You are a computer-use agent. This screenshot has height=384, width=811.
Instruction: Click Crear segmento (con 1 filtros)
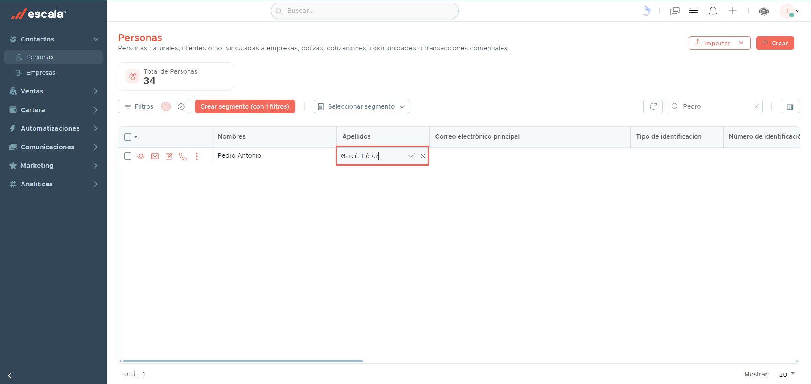(245, 106)
